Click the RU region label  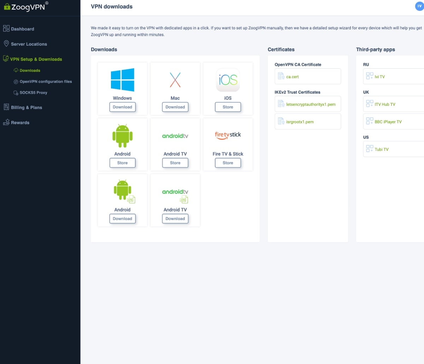point(366,65)
